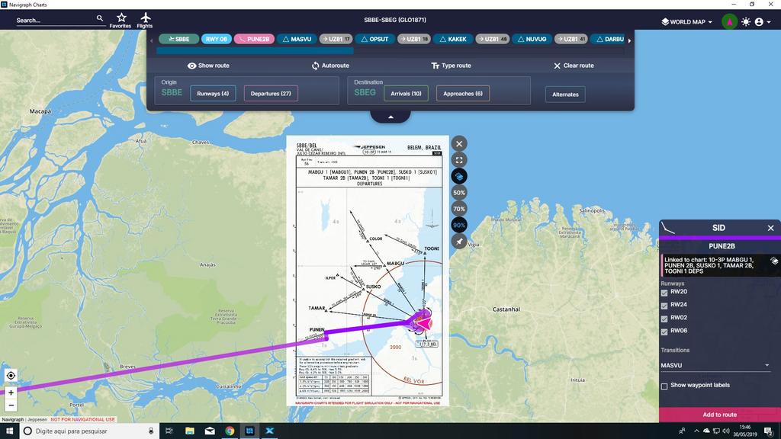Open Windows notification center
781x439 pixels.
tap(769, 431)
